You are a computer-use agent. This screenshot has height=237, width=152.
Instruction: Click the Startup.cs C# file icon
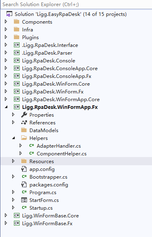click(24, 208)
